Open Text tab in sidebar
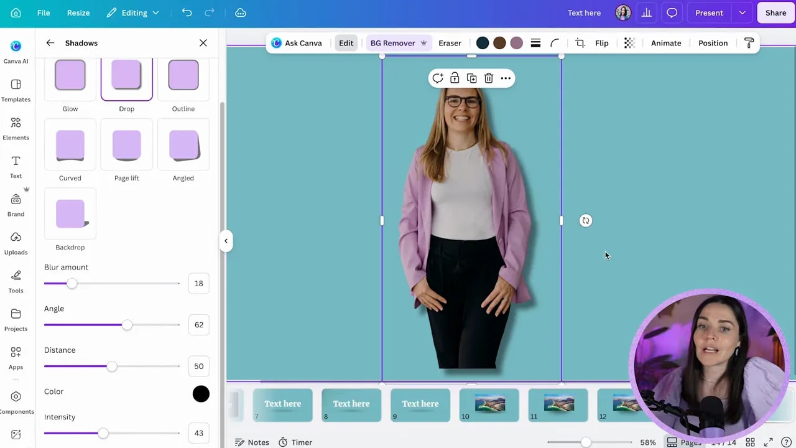 (16, 167)
